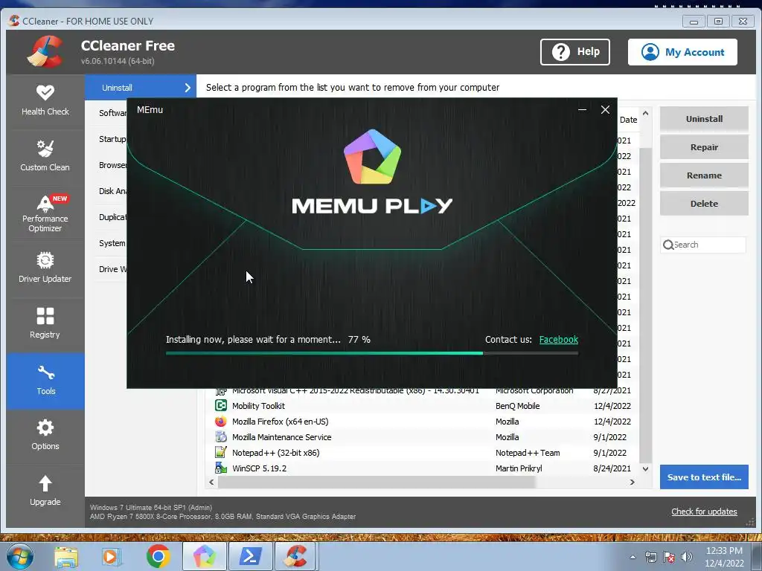Click the Delete button
This screenshot has height=571, width=762.
tap(704, 204)
